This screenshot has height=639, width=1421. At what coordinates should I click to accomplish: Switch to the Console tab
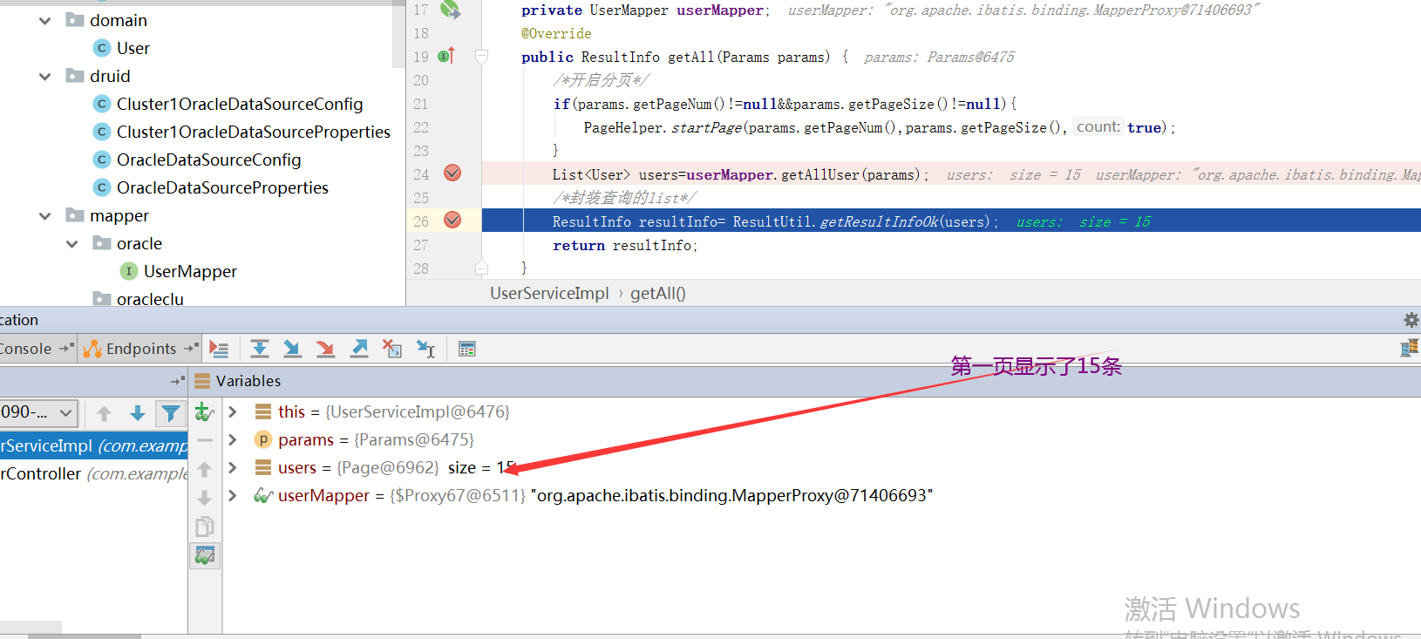25,349
